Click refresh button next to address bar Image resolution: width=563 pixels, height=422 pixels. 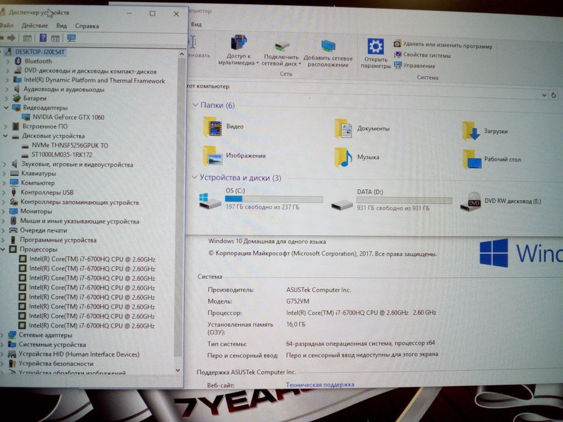point(553,95)
